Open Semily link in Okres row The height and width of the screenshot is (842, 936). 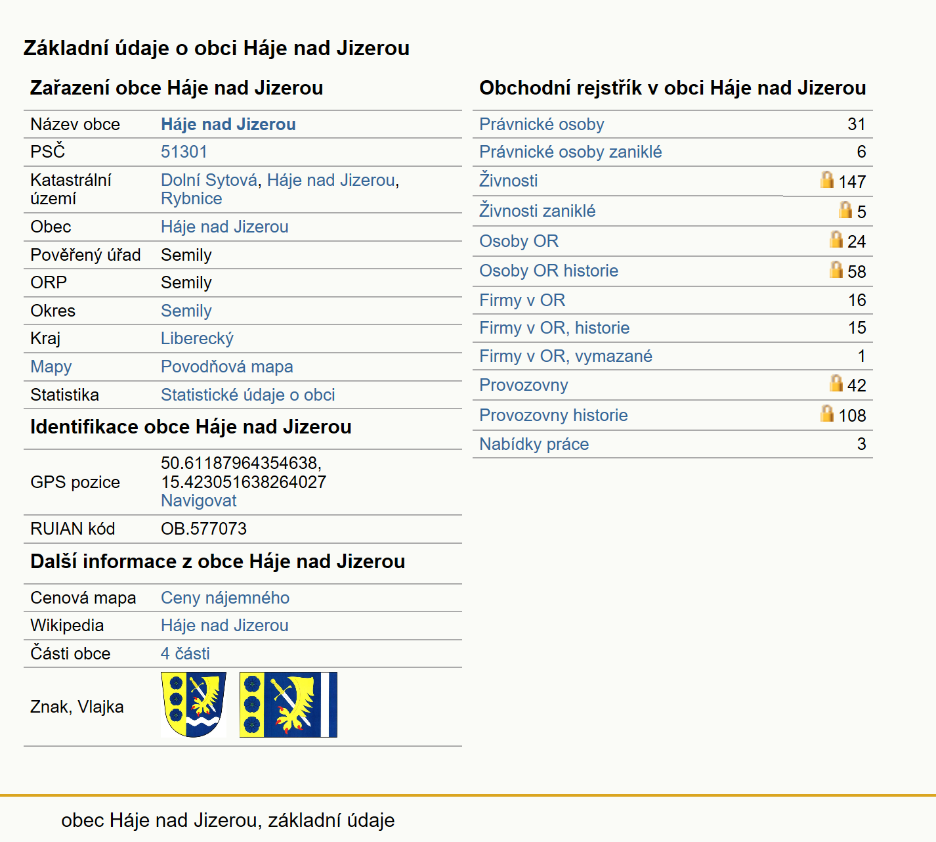186,311
